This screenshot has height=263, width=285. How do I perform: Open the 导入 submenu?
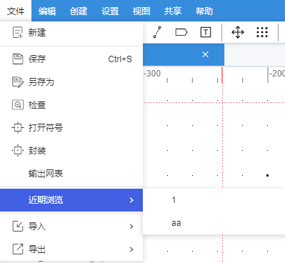coord(71,227)
